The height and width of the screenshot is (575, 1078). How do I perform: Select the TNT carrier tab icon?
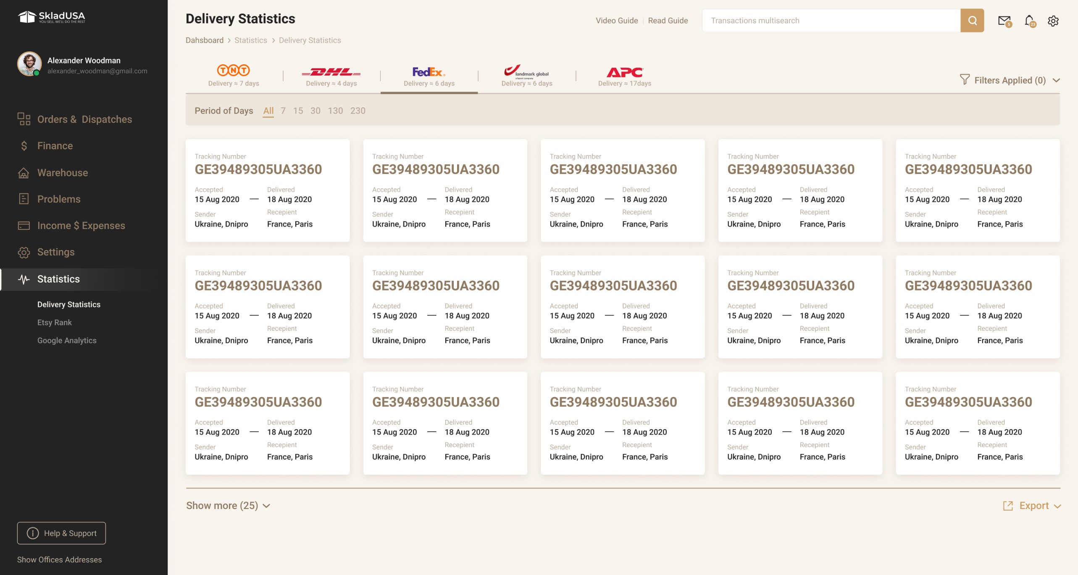click(x=233, y=71)
